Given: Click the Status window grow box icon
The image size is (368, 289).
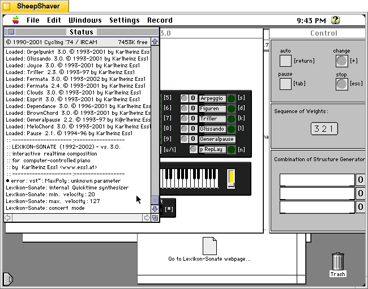Looking at the screenshot, I should pyautogui.click(x=155, y=218).
